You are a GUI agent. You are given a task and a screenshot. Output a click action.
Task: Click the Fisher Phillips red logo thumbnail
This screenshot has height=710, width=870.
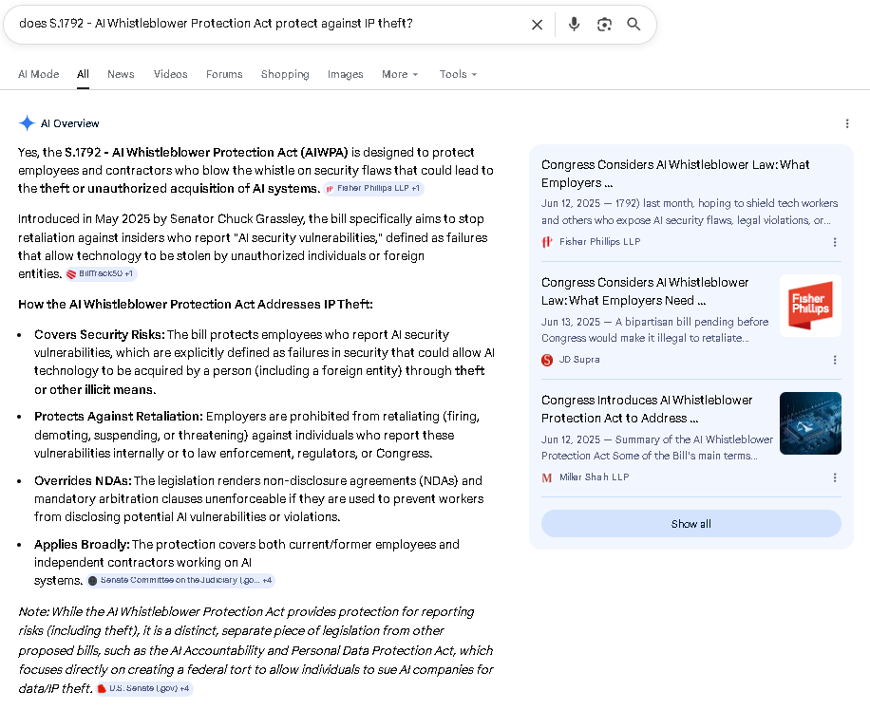point(810,306)
